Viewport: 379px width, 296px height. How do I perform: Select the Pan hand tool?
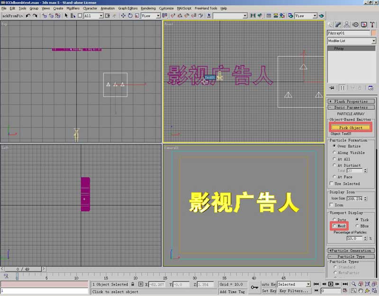coord(361,291)
